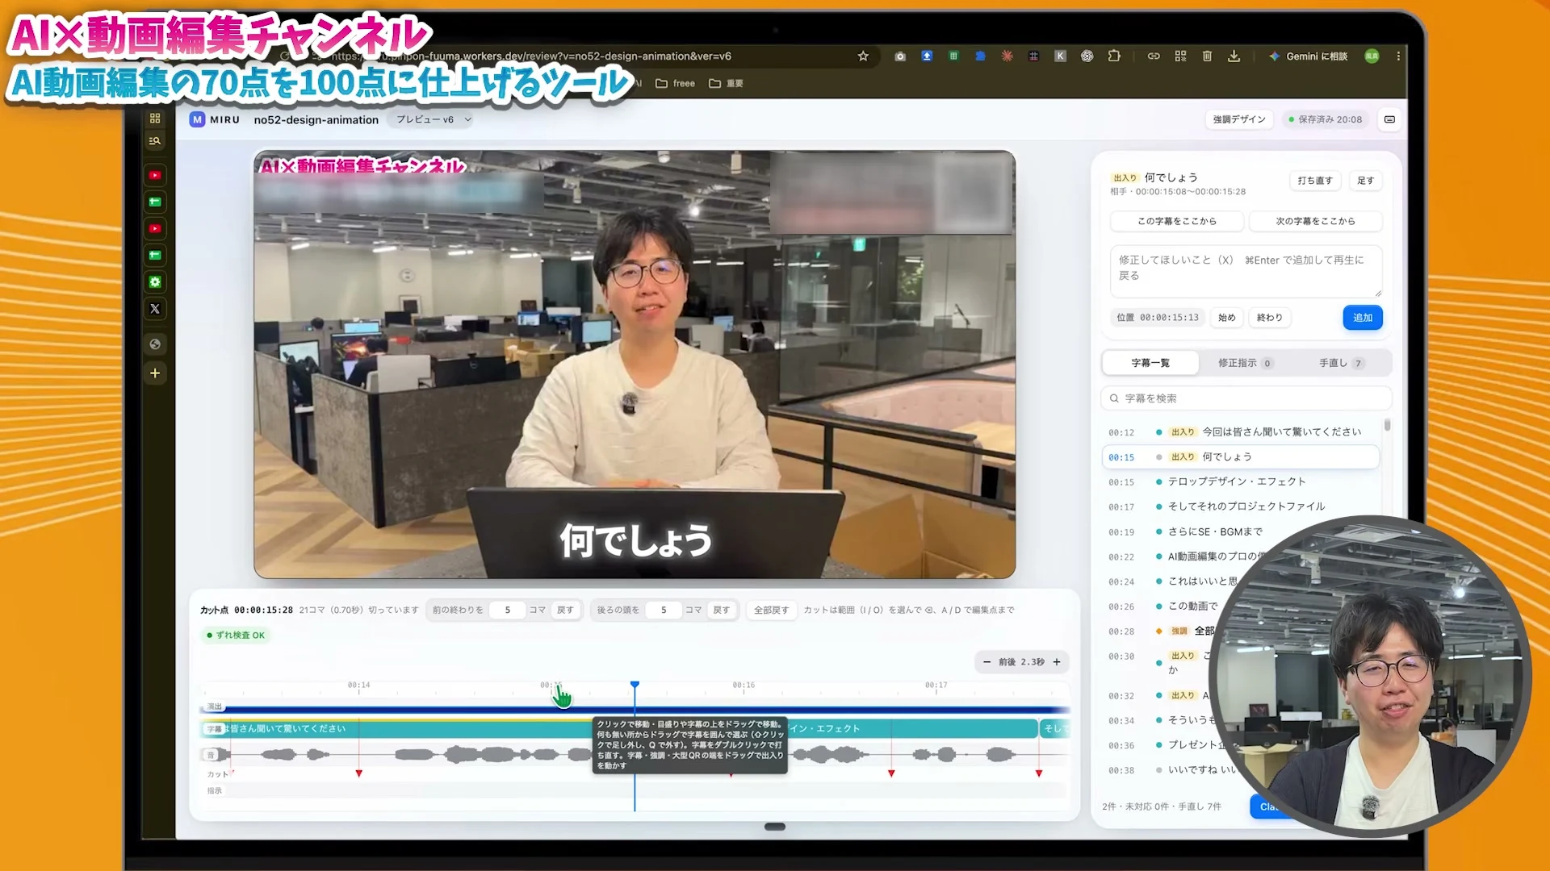
Task: Select subtitle row テロップデザイン・エフェクト
Action: click(1241, 481)
